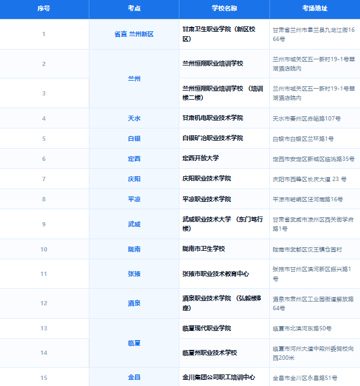Click the 考场地址 column header

(315, 9)
